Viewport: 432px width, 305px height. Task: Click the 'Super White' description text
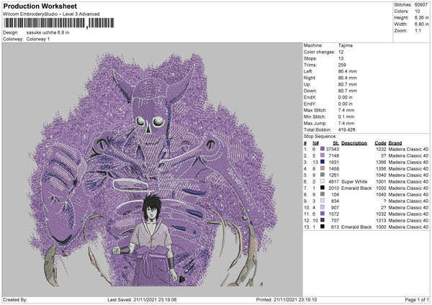(354, 181)
